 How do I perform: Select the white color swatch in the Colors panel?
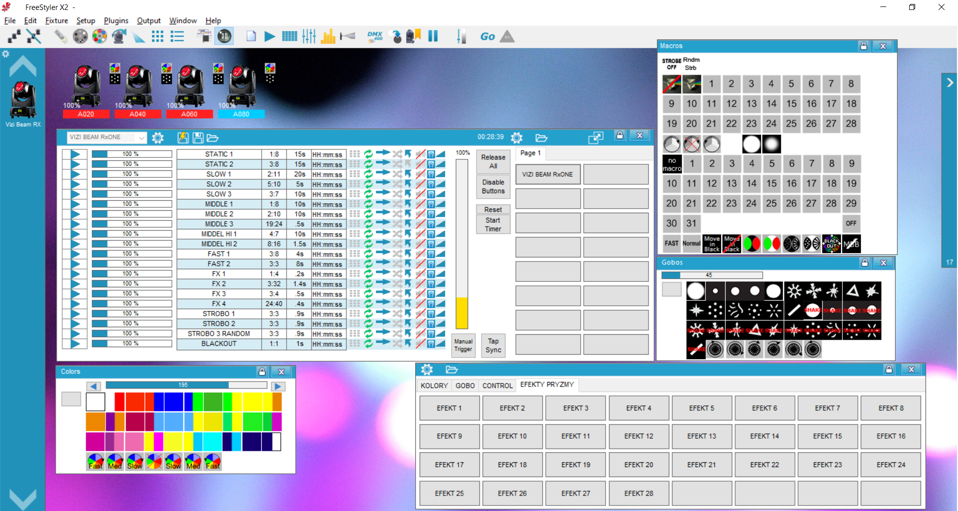pos(96,401)
